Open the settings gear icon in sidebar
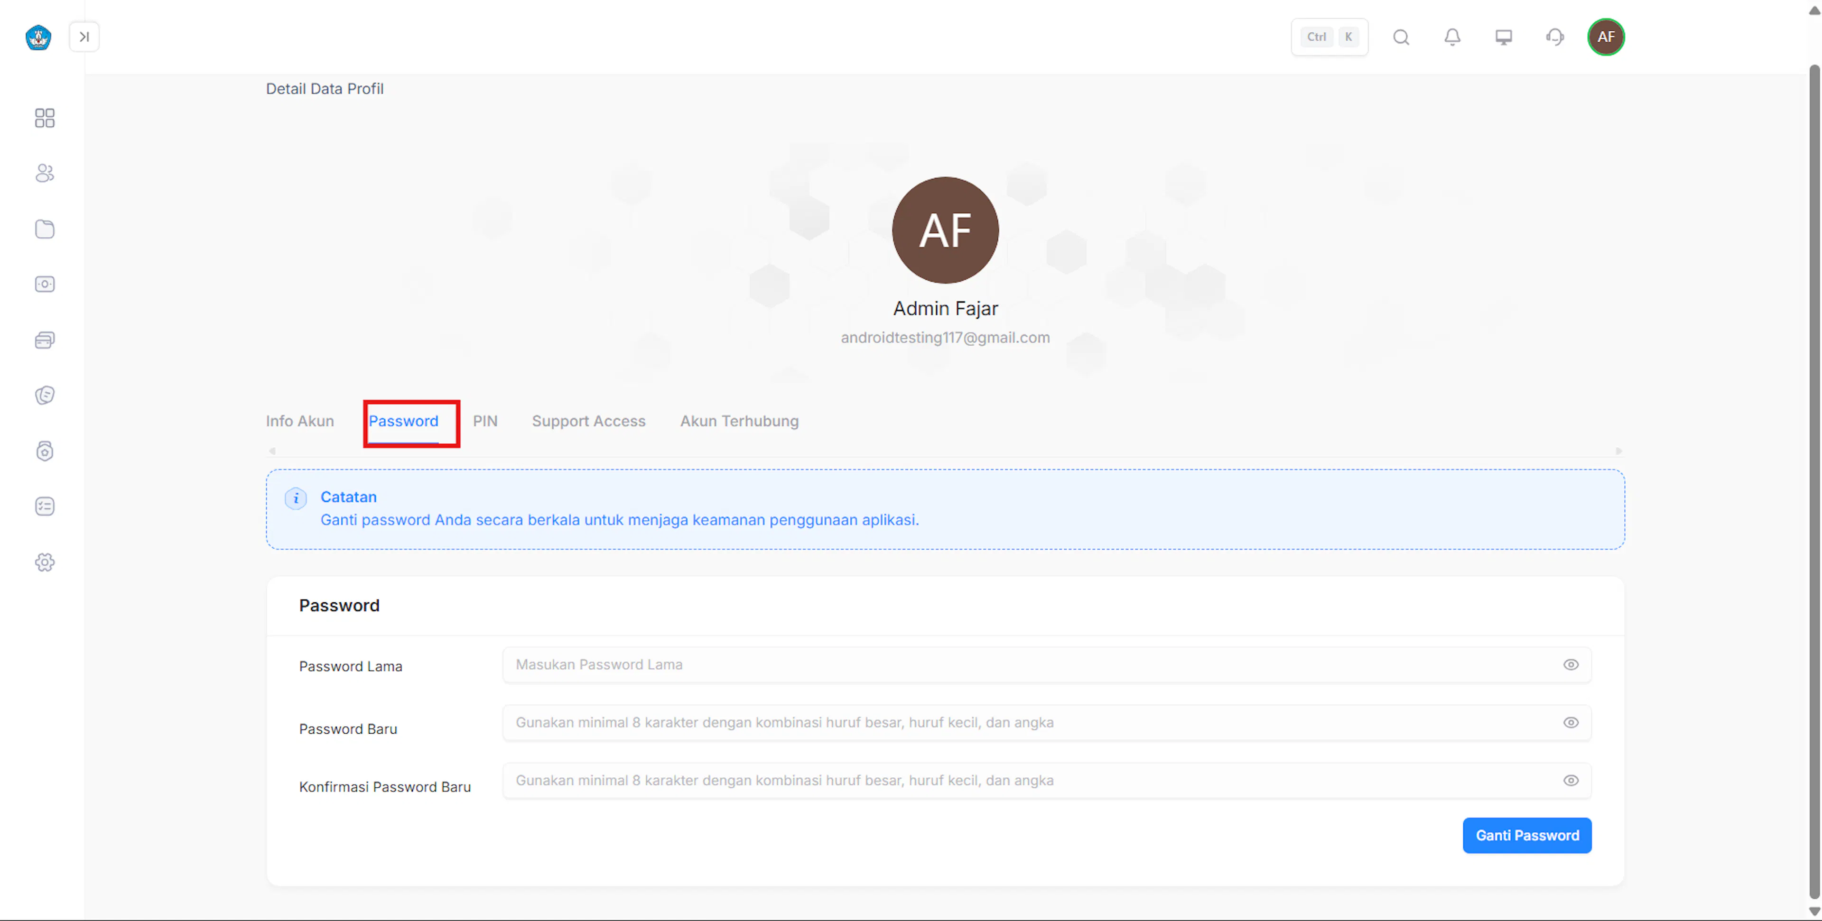The image size is (1822, 921). pos(45,562)
